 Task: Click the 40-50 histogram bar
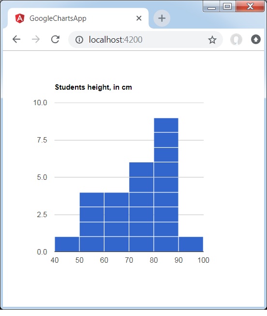67,244
